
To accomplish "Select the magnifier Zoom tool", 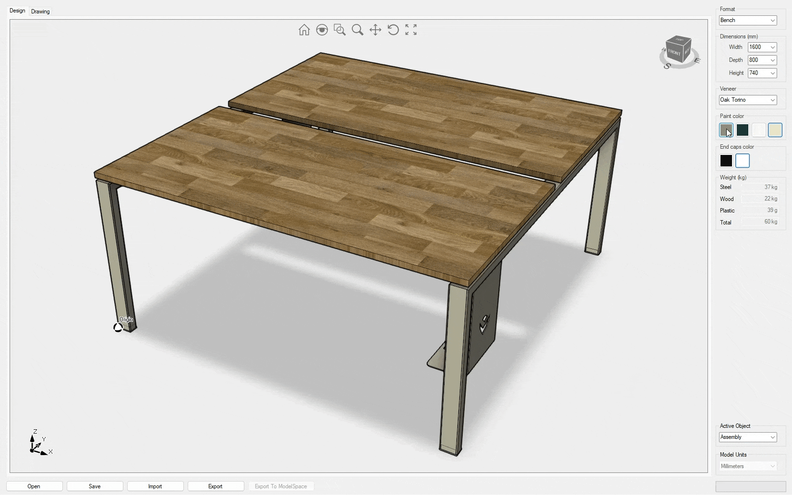I will 358,30.
